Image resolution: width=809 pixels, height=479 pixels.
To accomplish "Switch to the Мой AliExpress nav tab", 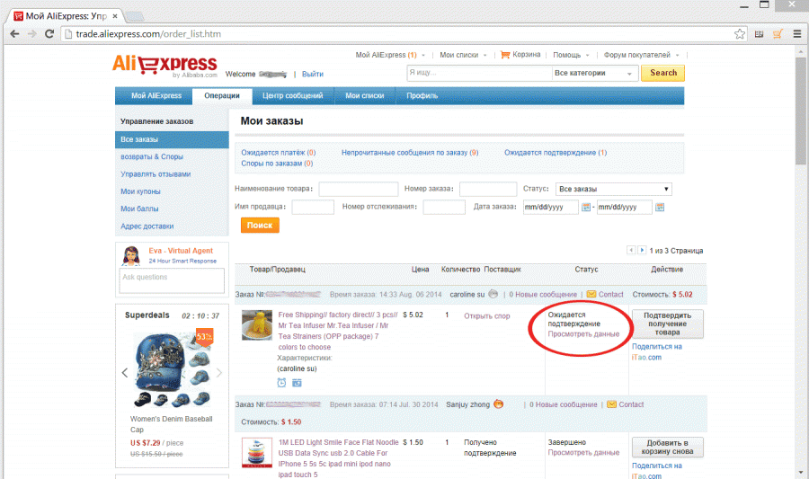I will pyautogui.click(x=156, y=96).
